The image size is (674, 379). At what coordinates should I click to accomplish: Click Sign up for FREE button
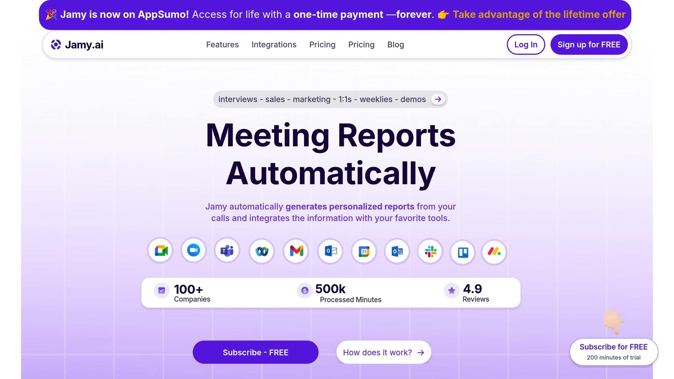click(589, 44)
